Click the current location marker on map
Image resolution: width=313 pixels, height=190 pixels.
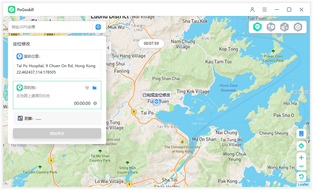point(156,101)
